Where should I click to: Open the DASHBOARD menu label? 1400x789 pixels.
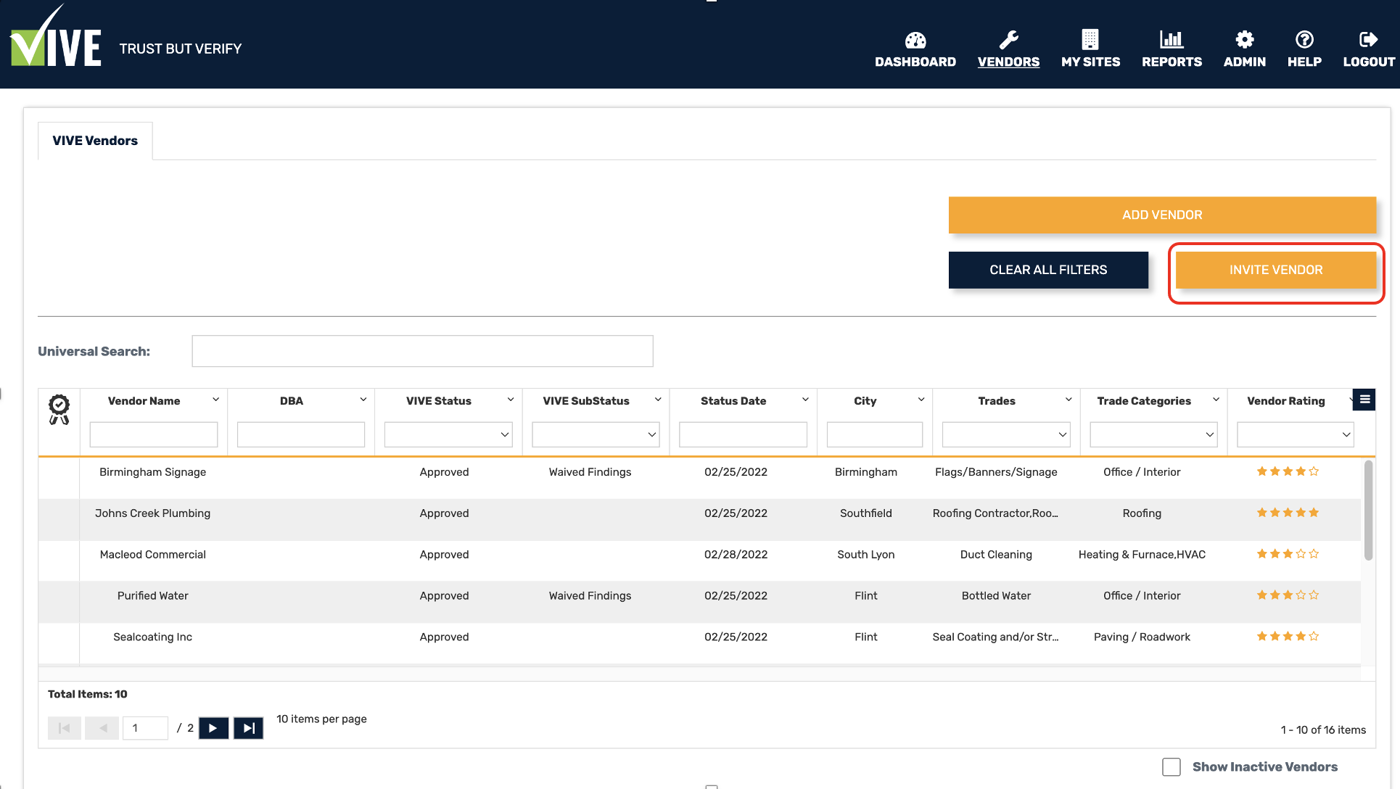coord(915,62)
